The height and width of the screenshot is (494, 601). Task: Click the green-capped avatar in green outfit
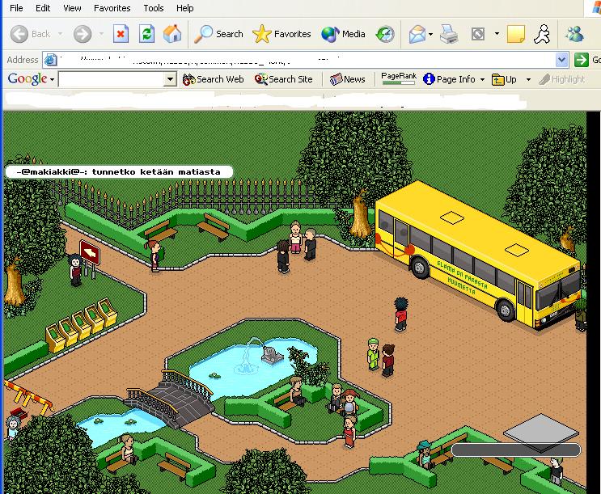[373, 354]
